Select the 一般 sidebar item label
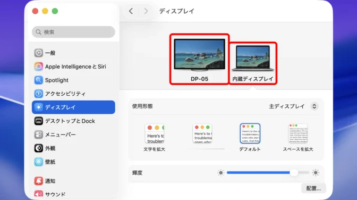 (x=50, y=53)
